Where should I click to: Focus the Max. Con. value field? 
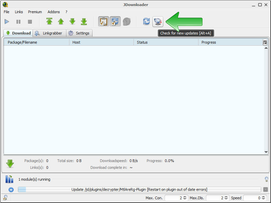point(173,198)
